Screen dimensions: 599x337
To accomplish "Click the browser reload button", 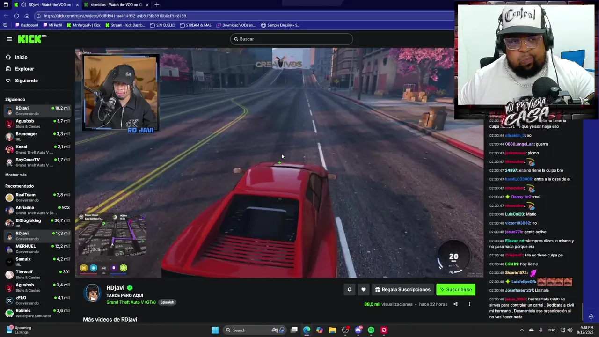I will [x=16, y=15].
